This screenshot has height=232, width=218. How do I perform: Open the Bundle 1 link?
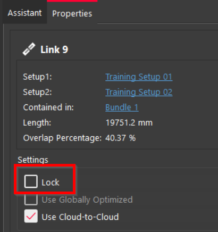point(122,107)
